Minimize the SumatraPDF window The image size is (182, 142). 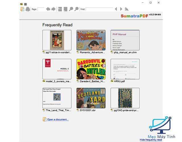(x=143, y=3)
